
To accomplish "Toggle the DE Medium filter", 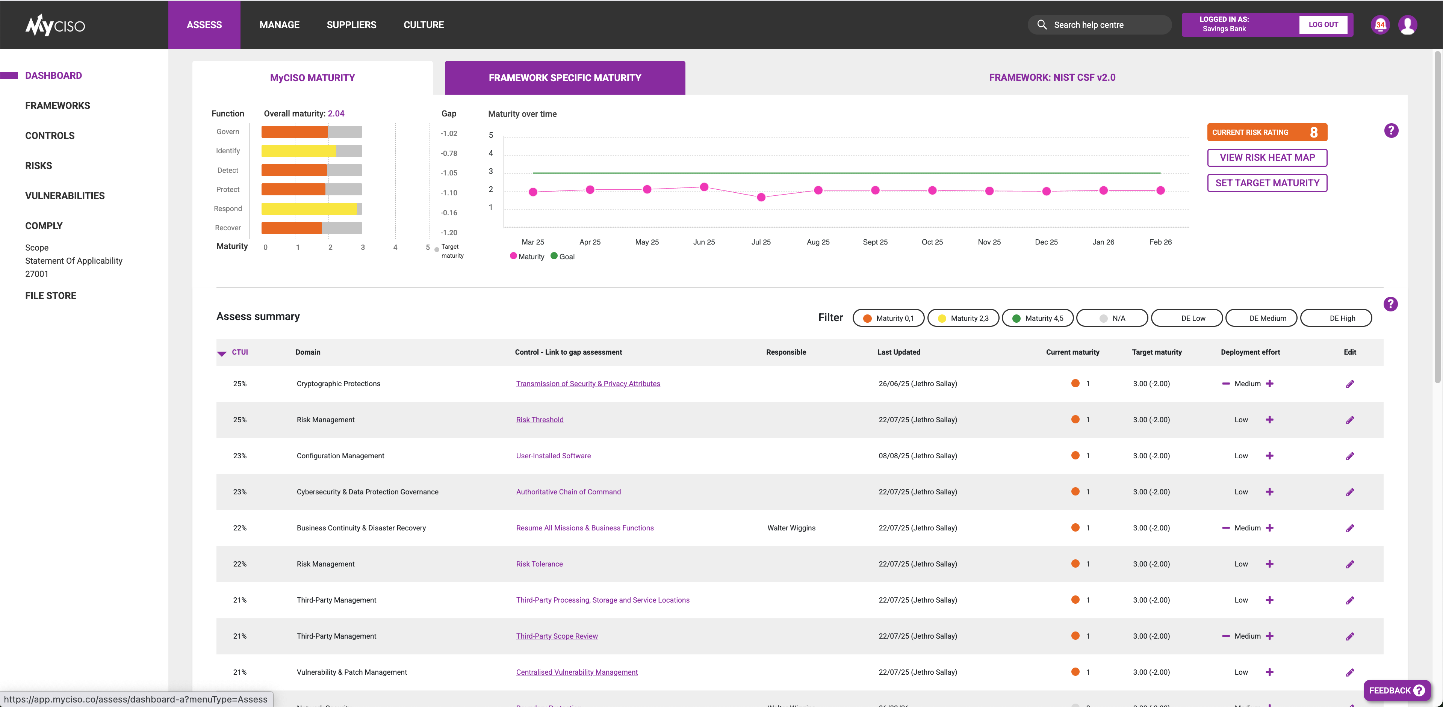I will 1261,318.
